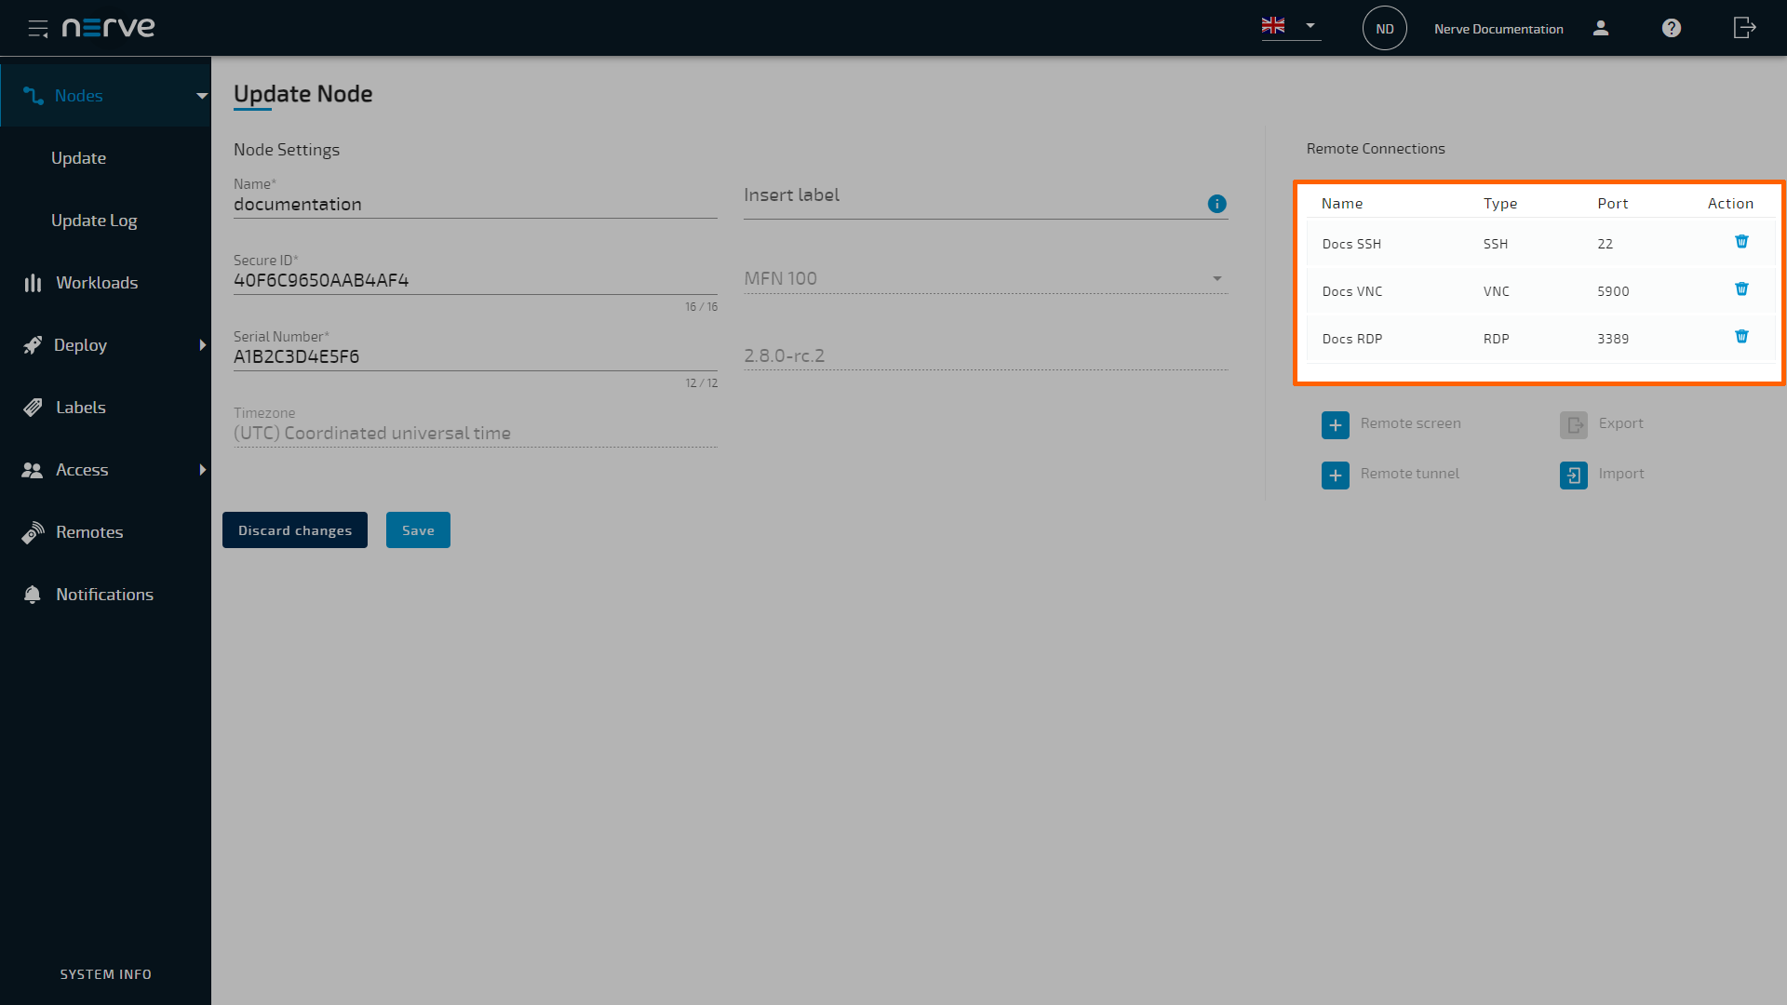Viewport: 1787px width, 1005px height.
Task: Add a new Remote screen connection
Action: tap(1336, 424)
